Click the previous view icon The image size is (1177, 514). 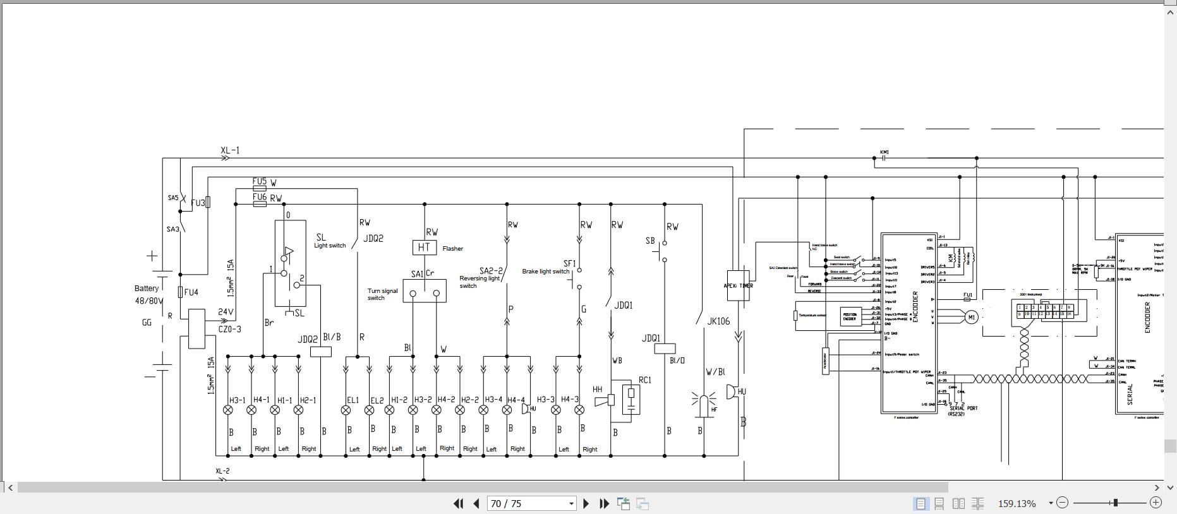coord(624,503)
